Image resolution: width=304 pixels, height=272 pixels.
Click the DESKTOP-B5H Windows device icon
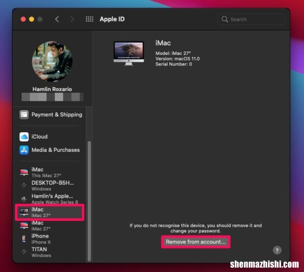pos(24,185)
